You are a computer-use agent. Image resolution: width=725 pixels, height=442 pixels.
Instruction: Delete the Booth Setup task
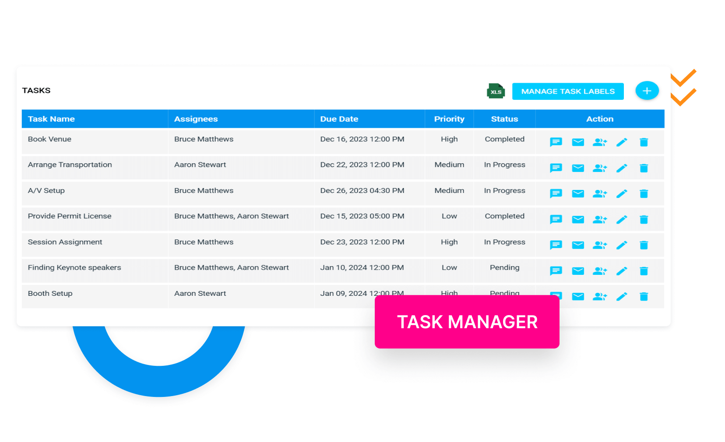pyautogui.click(x=644, y=296)
